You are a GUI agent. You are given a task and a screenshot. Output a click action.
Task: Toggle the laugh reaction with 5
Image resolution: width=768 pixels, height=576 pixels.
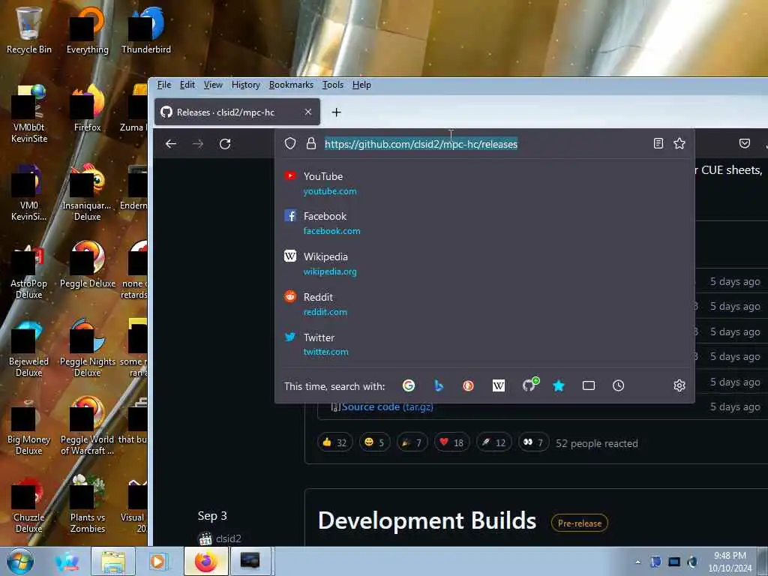pos(374,442)
